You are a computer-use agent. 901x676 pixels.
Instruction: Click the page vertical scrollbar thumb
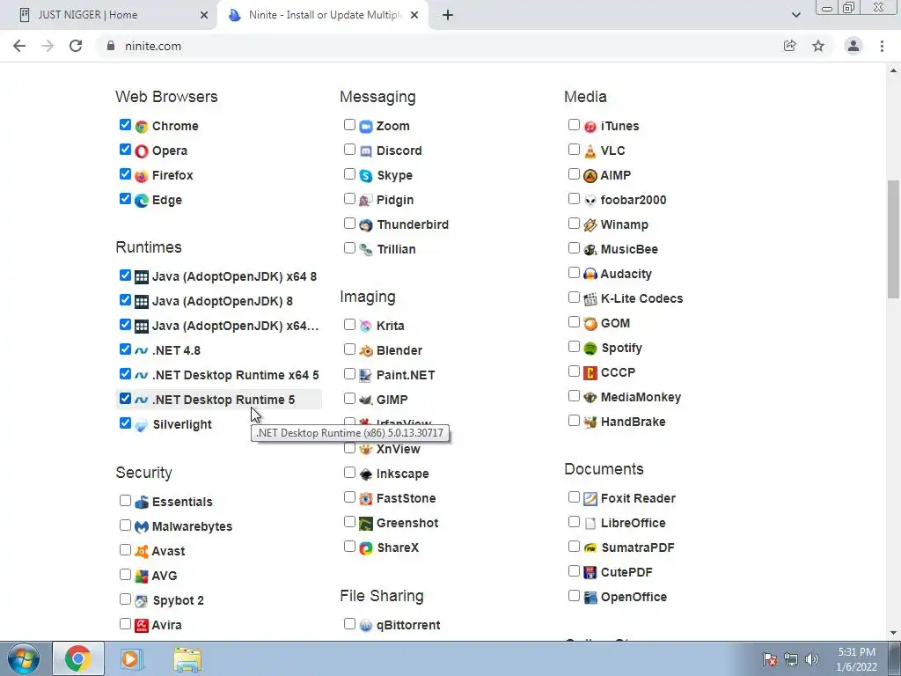(893, 239)
